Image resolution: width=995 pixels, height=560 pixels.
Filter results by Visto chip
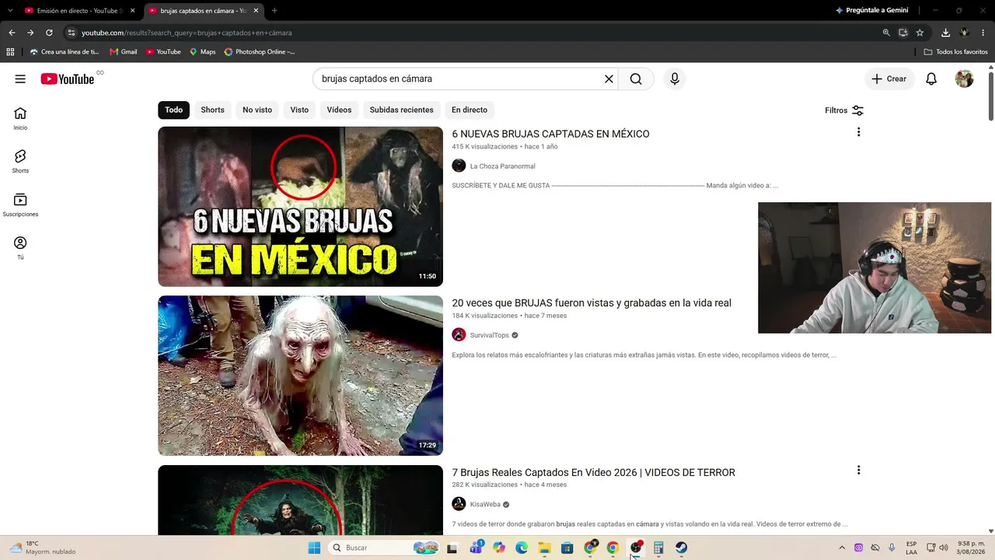click(x=299, y=110)
